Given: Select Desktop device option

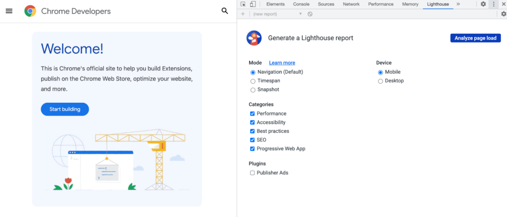Looking at the screenshot, I should 380,81.
